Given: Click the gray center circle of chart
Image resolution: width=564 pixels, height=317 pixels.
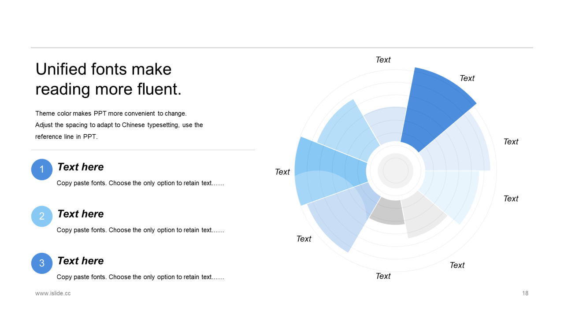Looking at the screenshot, I should pos(396,170).
